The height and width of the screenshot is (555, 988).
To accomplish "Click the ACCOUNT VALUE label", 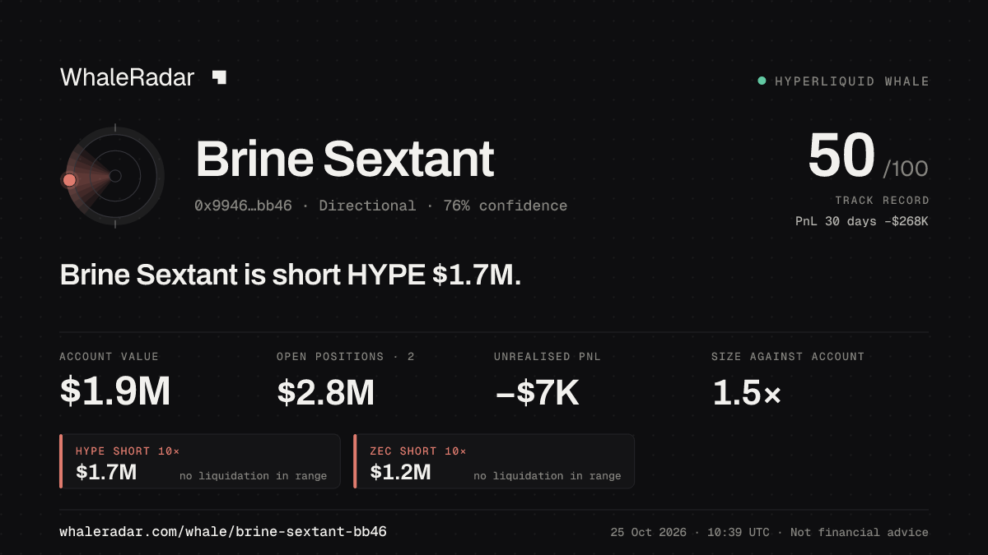I will (x=110, y=357).
